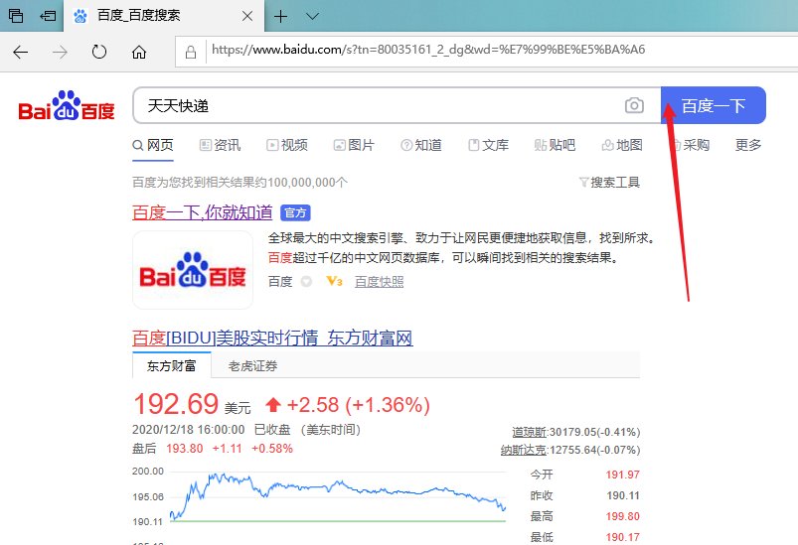This screenshot has width=798, height=545.
Task: Select the 网页 search tab
Action: point(153,145)
